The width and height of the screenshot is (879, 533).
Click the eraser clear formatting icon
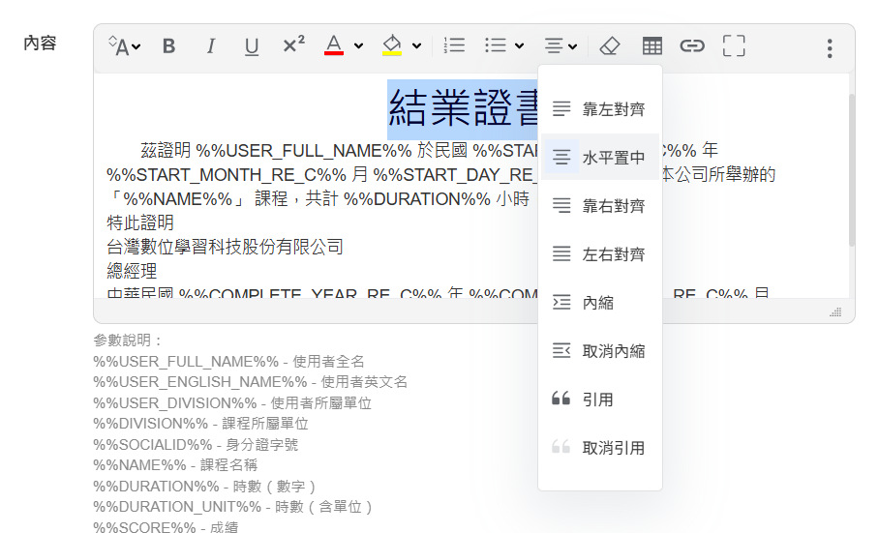tap(609, 46)
